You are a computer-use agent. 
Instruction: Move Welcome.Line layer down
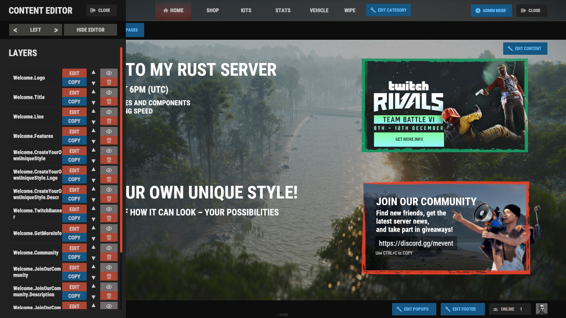(x=93, y=122)
